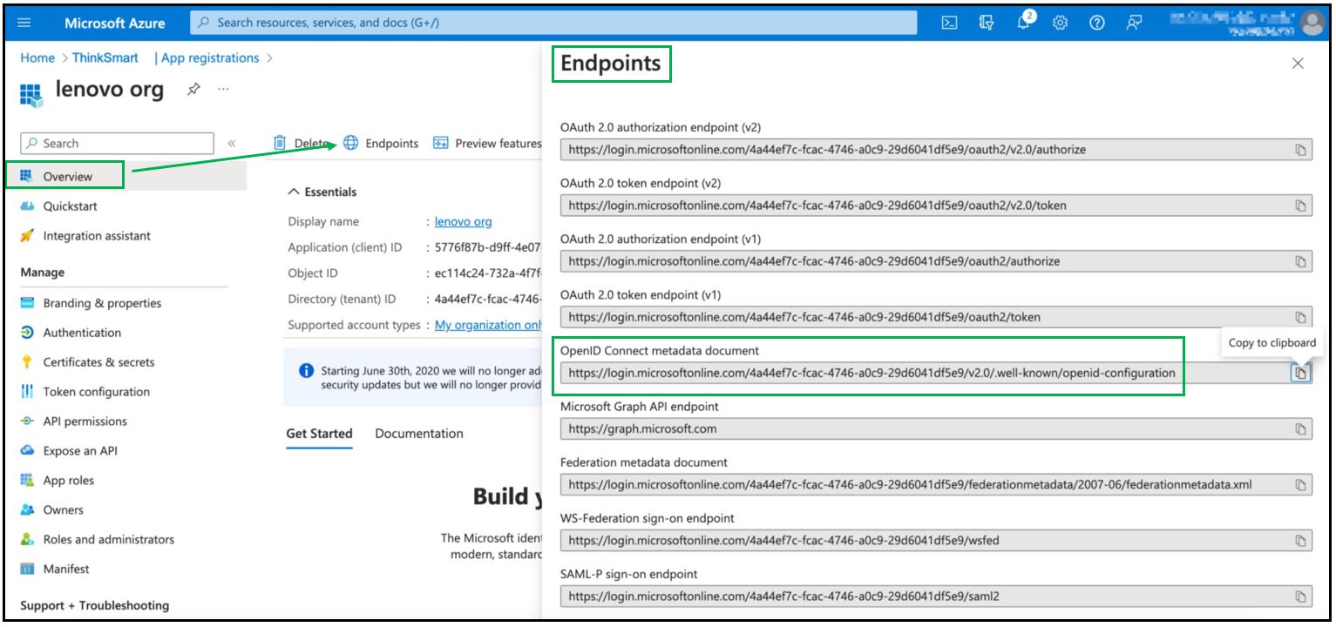Click the Application (client) ID value
The width and height of the screenshot is (1336, 627).
pos(488,247)
